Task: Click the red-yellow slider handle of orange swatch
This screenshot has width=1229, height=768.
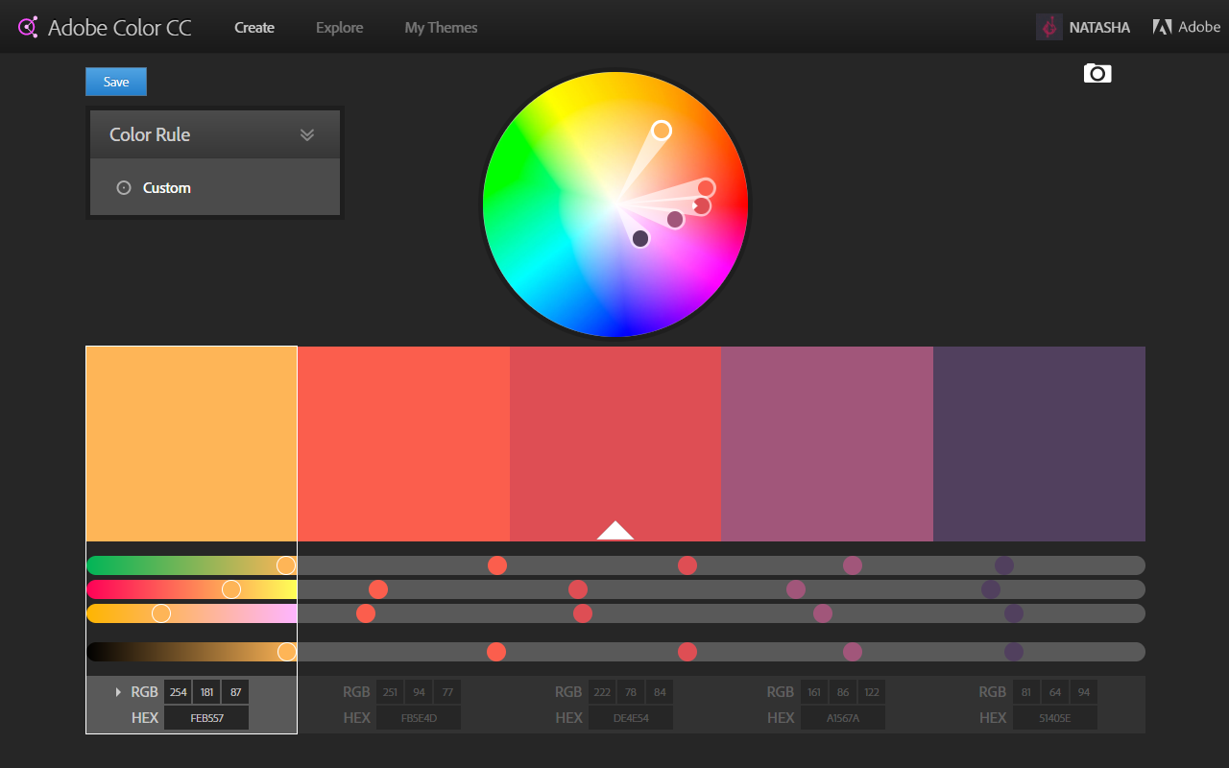Action: point(231,589)
